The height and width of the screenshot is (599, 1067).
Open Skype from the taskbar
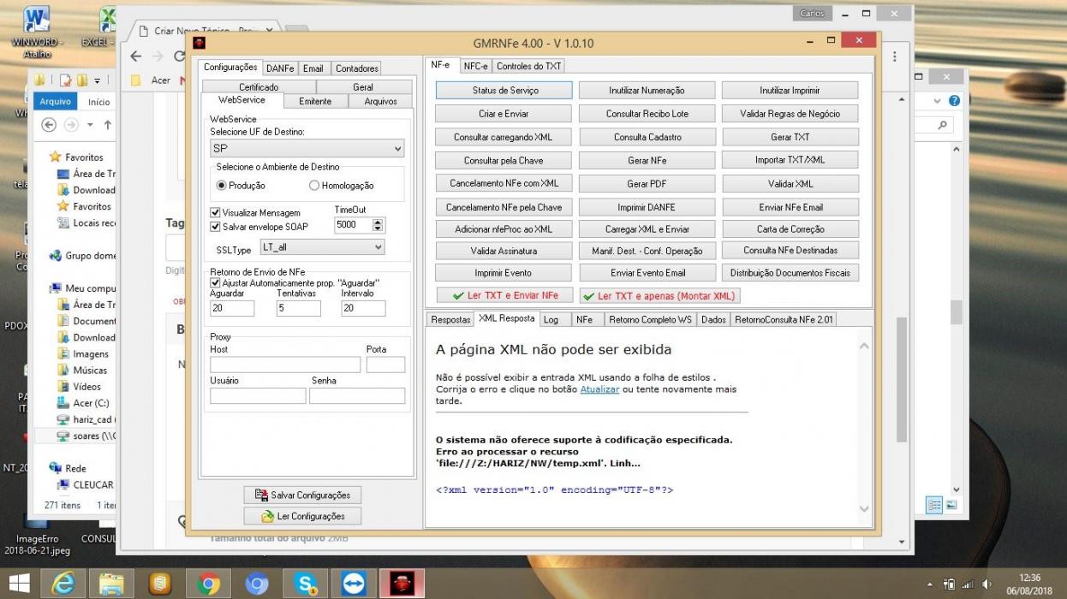pos(306,584)
